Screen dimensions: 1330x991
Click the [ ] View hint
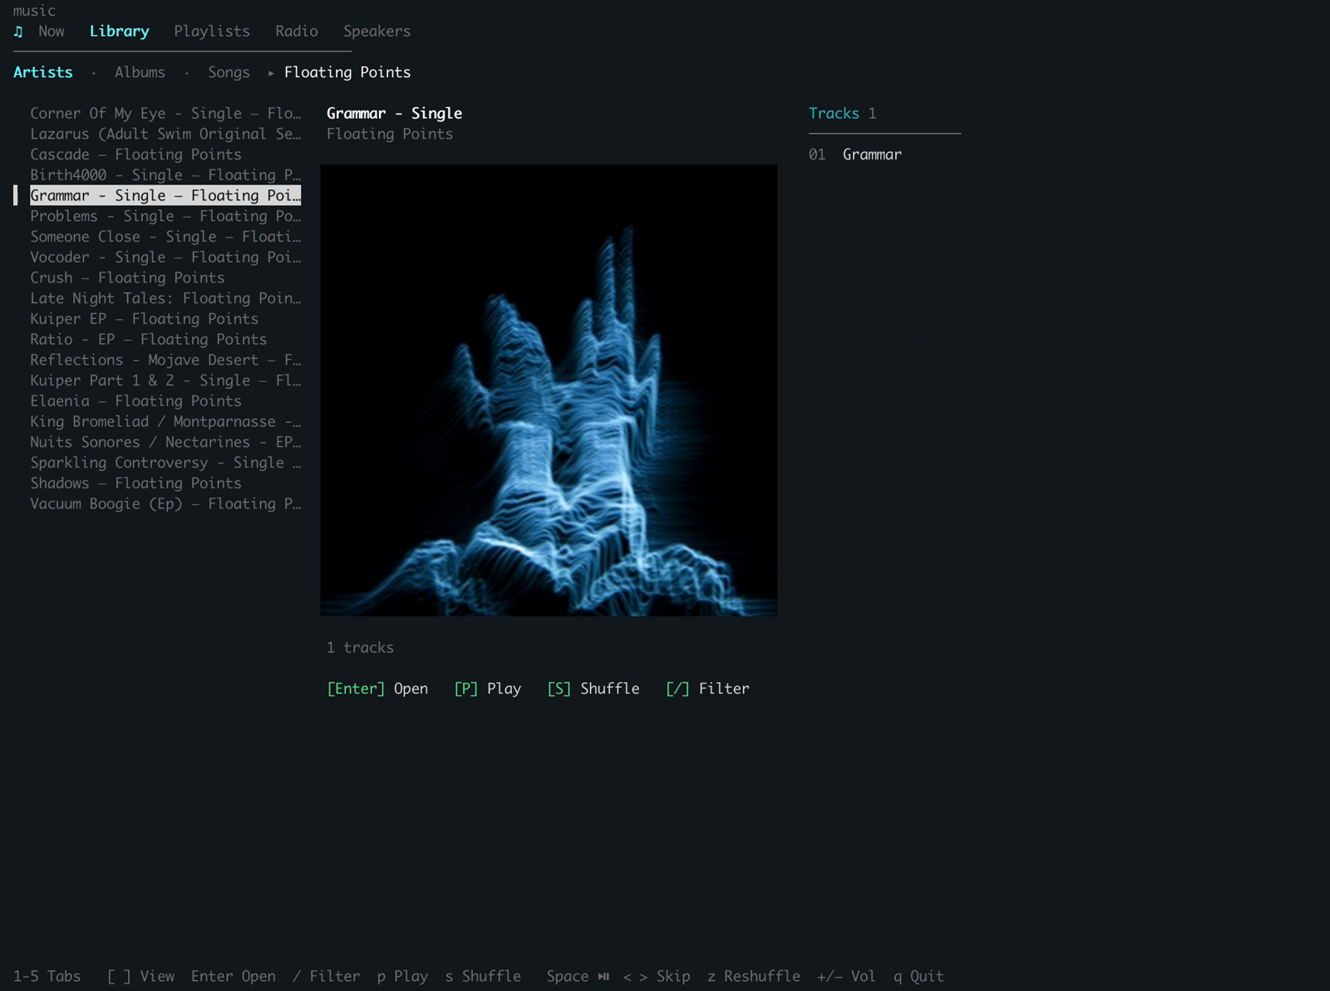[140, 976]
